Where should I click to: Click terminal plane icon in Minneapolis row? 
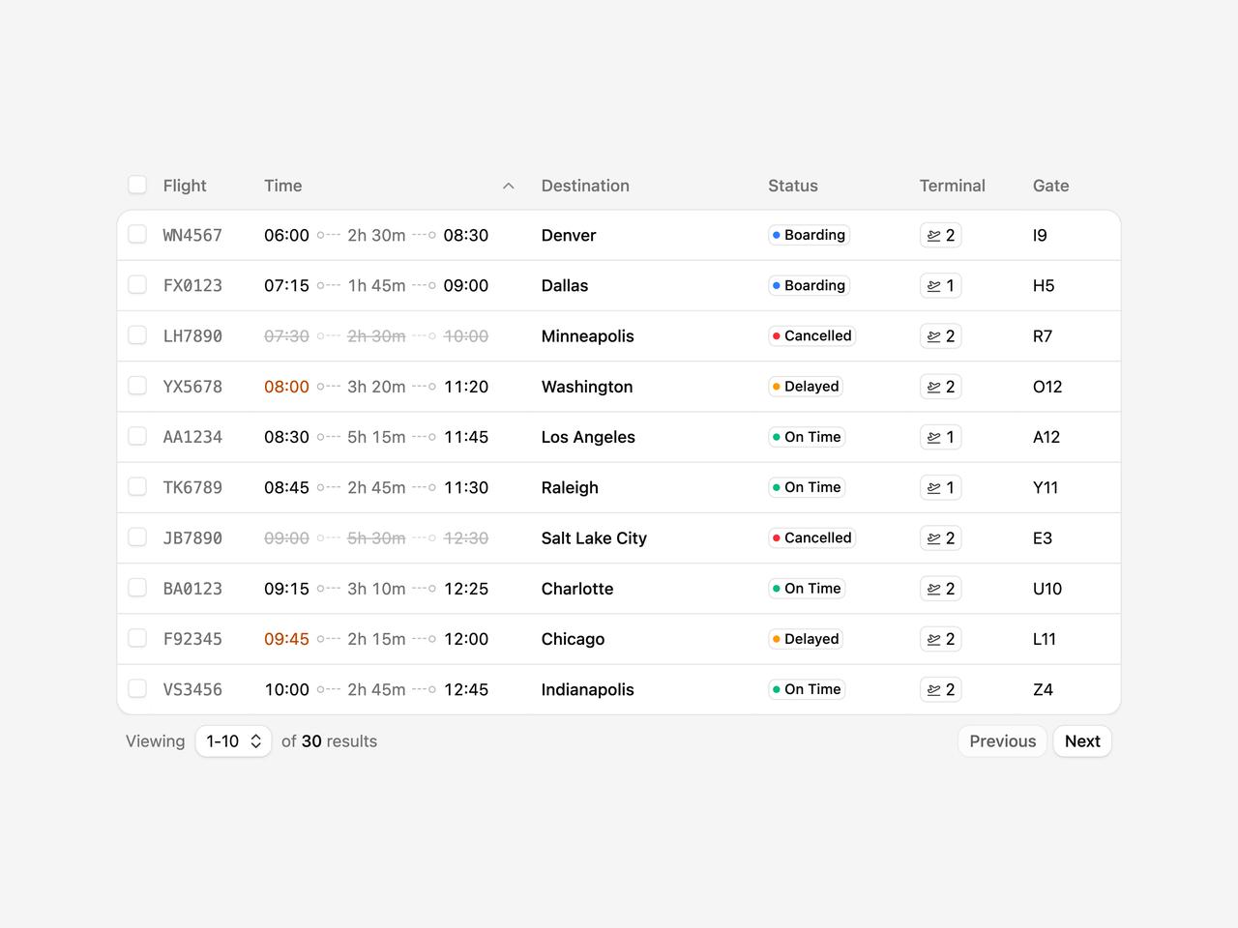point(933,336)
